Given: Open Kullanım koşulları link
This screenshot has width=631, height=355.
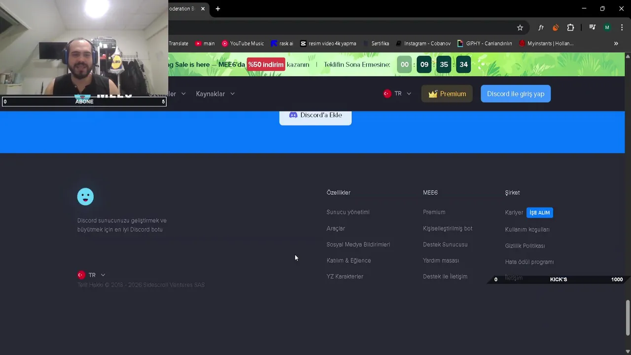Looking at the screenshot, I should (x=527, y=229).
